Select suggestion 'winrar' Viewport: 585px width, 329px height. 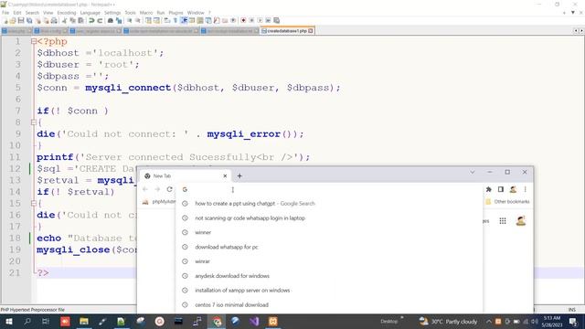click(329, 261)
